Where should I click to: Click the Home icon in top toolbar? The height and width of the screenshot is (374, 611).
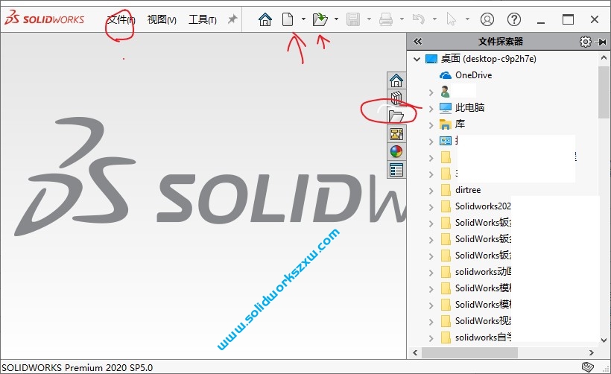click(x=265, y=19)
